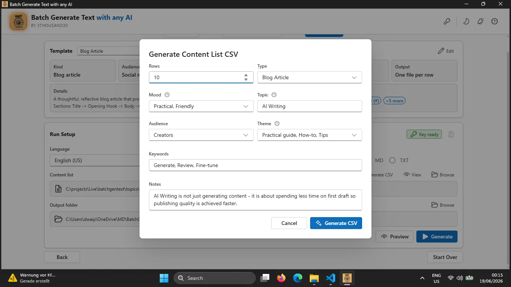
Task: Click the Topic help icon
Action: coord(274,95)
